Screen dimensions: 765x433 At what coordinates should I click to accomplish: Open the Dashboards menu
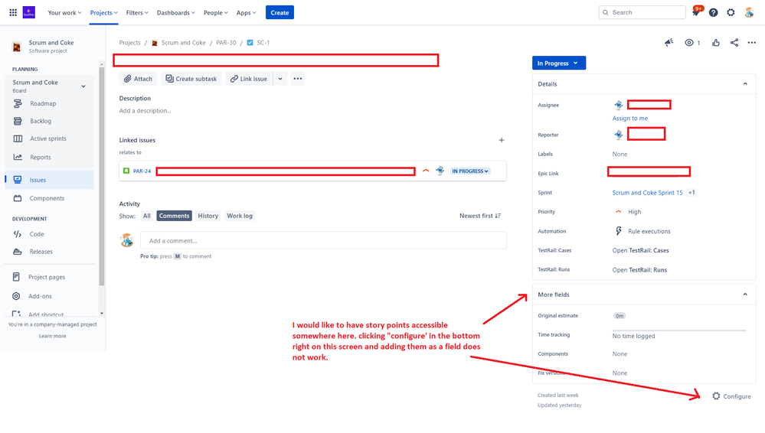click(x=175, y=13)
